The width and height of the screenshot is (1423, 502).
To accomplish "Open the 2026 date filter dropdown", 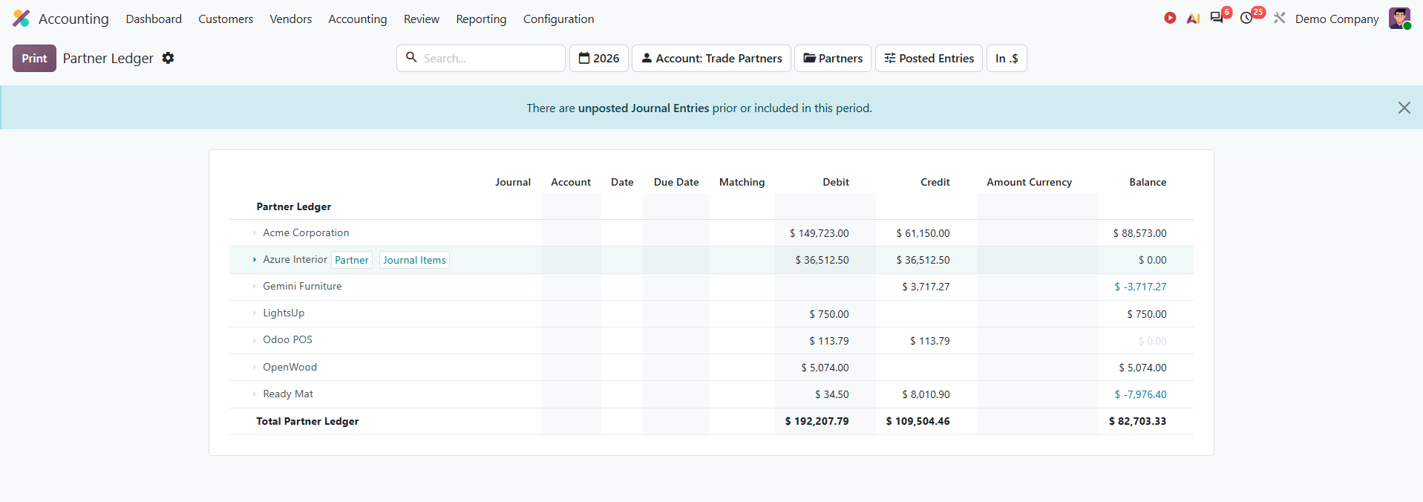I will [599, 58].
